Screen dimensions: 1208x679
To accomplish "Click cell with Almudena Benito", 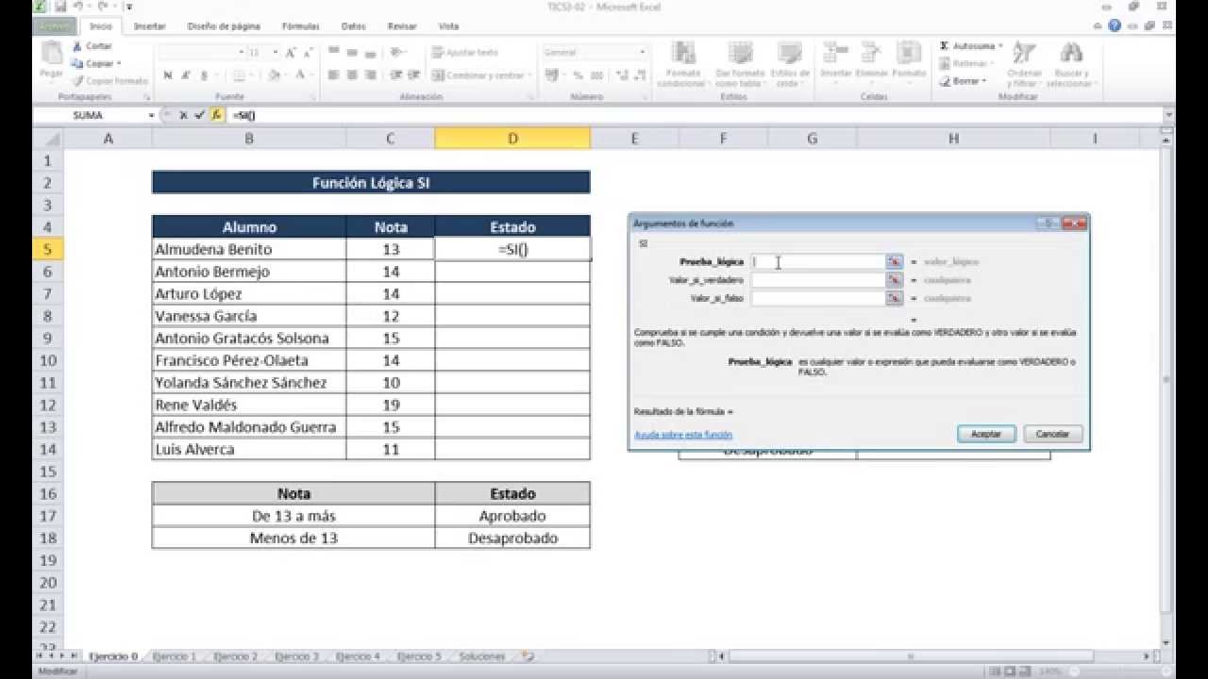I will (x=249, y=249).
